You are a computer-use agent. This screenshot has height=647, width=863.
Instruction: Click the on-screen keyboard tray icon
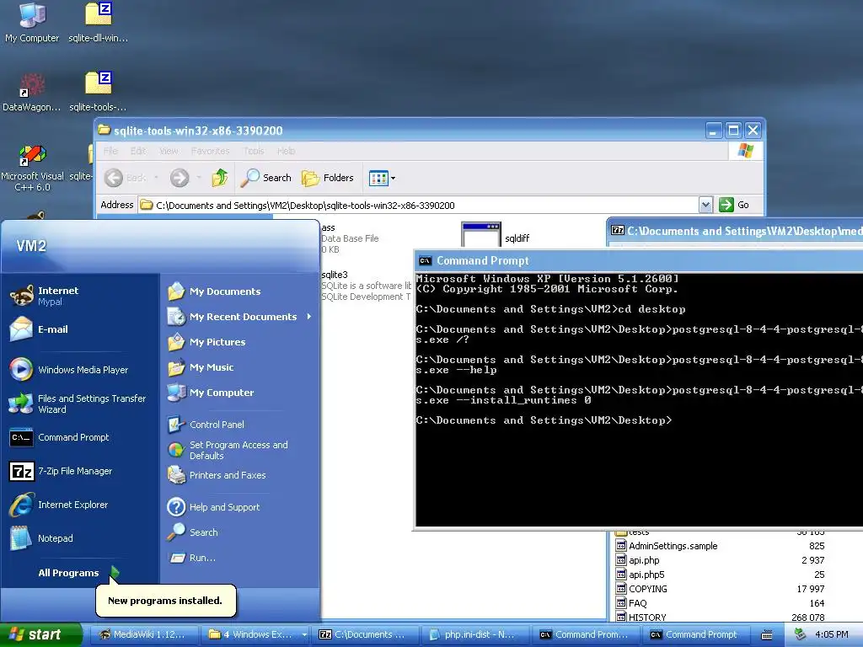coord(767,635)
